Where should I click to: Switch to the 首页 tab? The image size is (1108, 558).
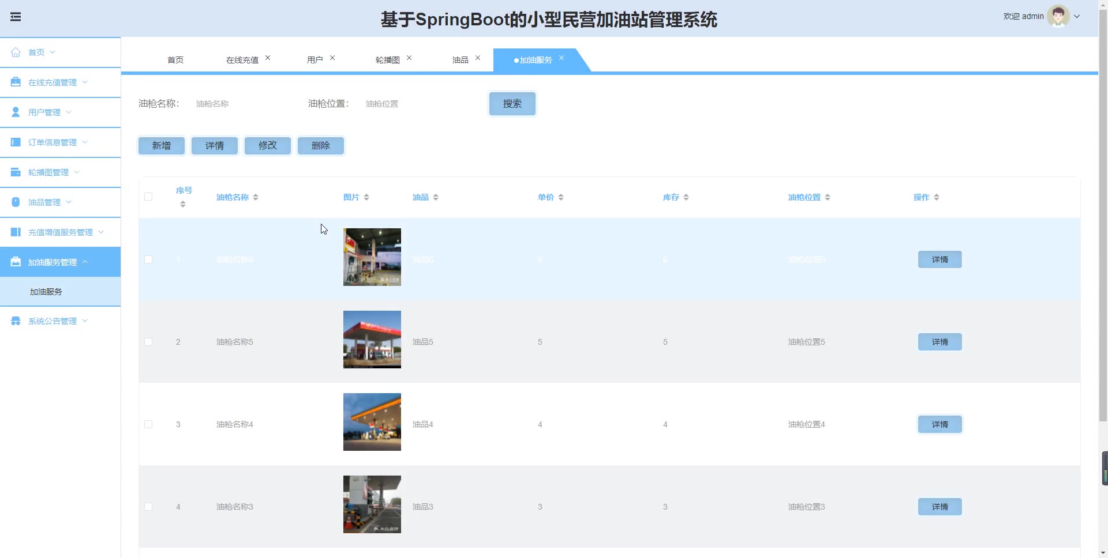175,60
